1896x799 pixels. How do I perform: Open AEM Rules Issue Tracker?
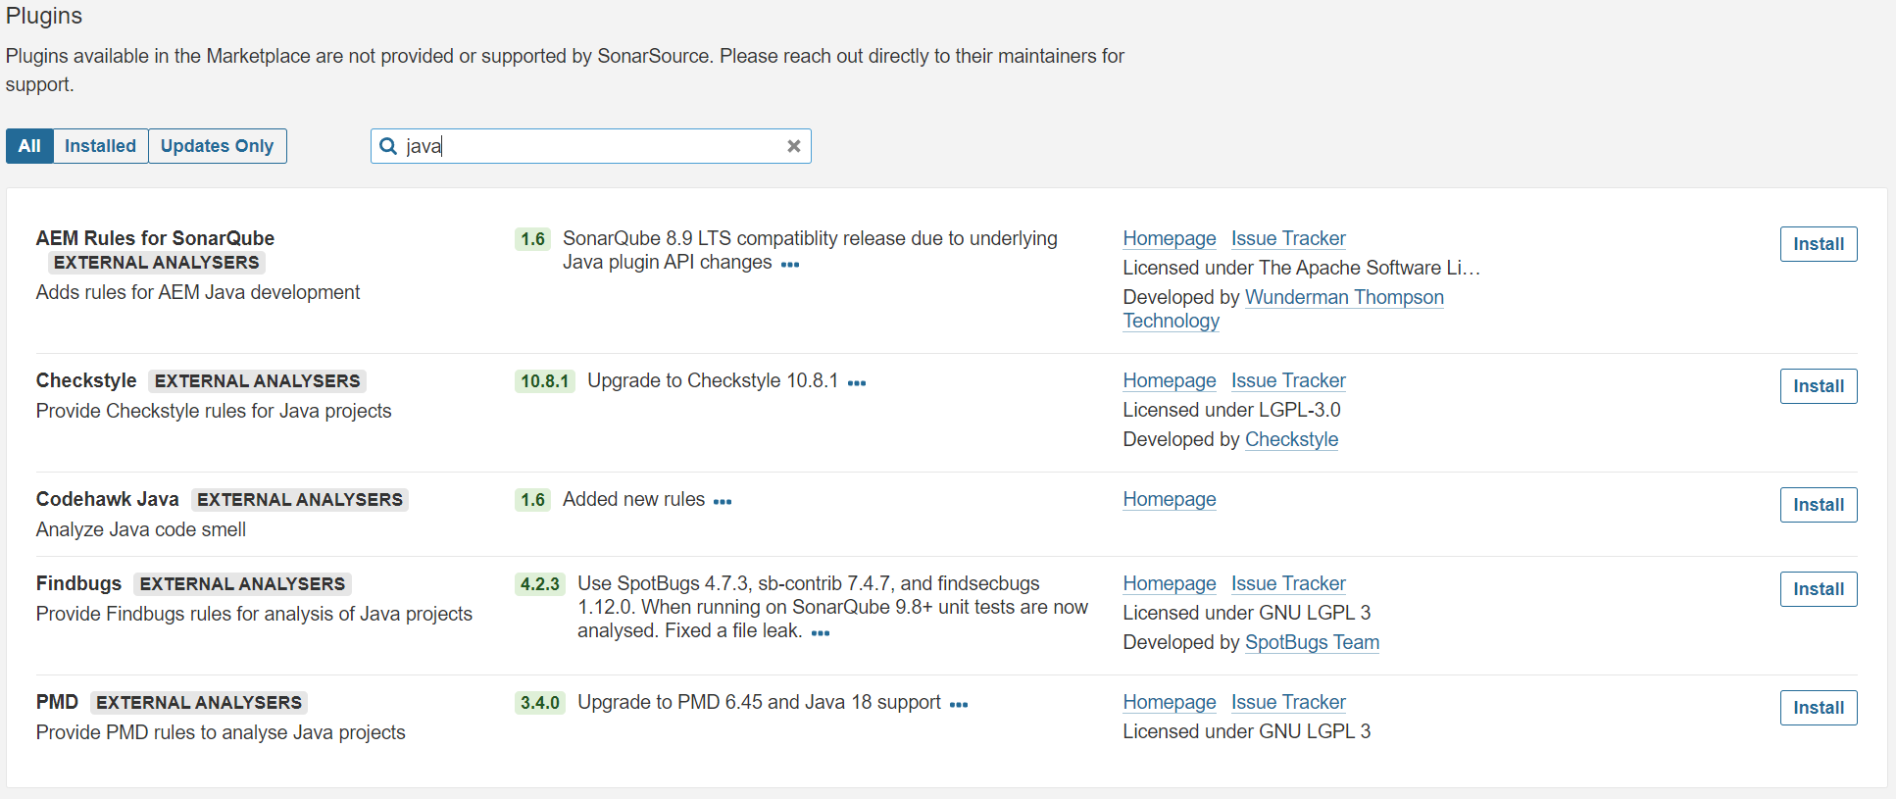1288,238
